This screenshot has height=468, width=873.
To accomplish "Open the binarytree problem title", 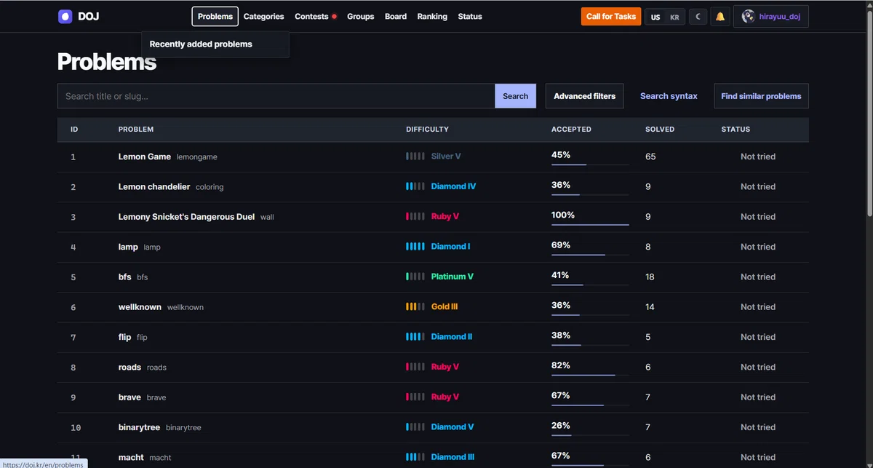I will pyautogui.click(x=139, y=427).
